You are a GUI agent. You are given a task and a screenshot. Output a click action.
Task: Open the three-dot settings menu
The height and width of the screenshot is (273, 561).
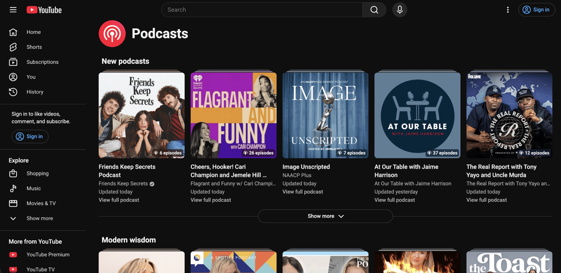(x=508, y=9)
